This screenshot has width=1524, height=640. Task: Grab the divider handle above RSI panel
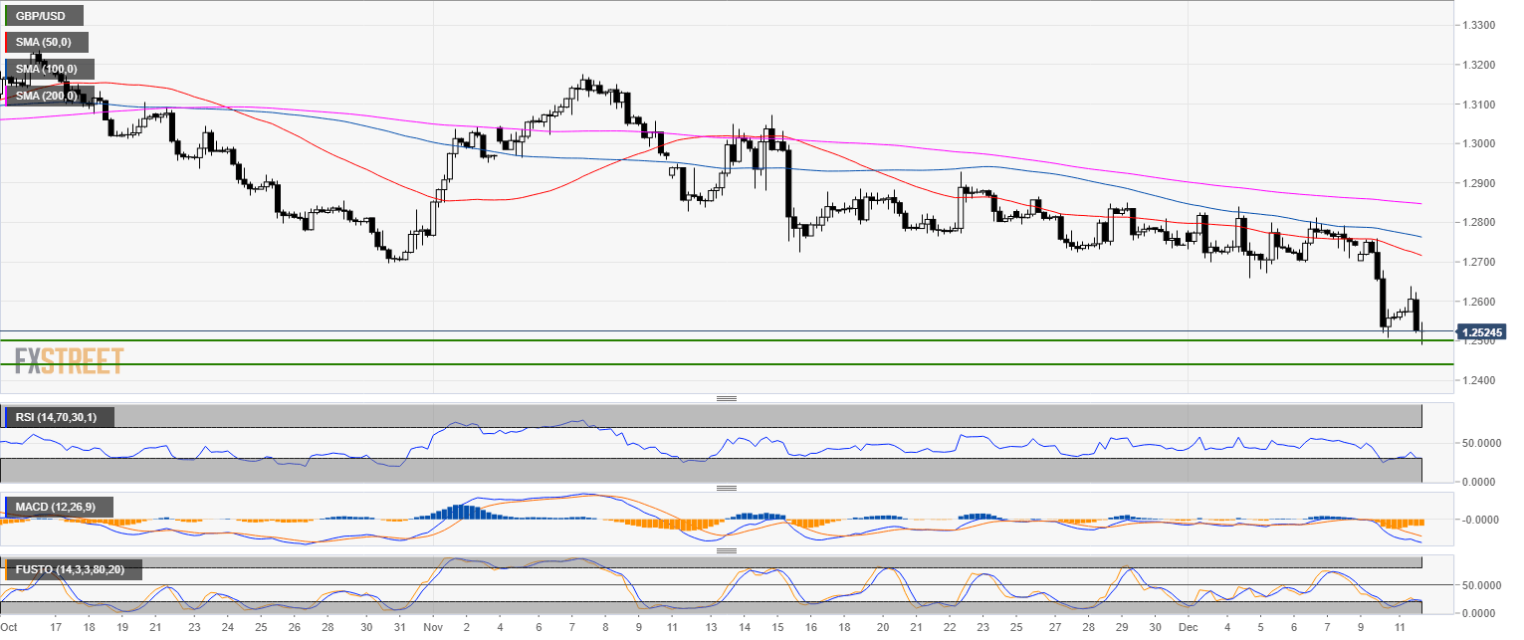click(x=726, y=398)
